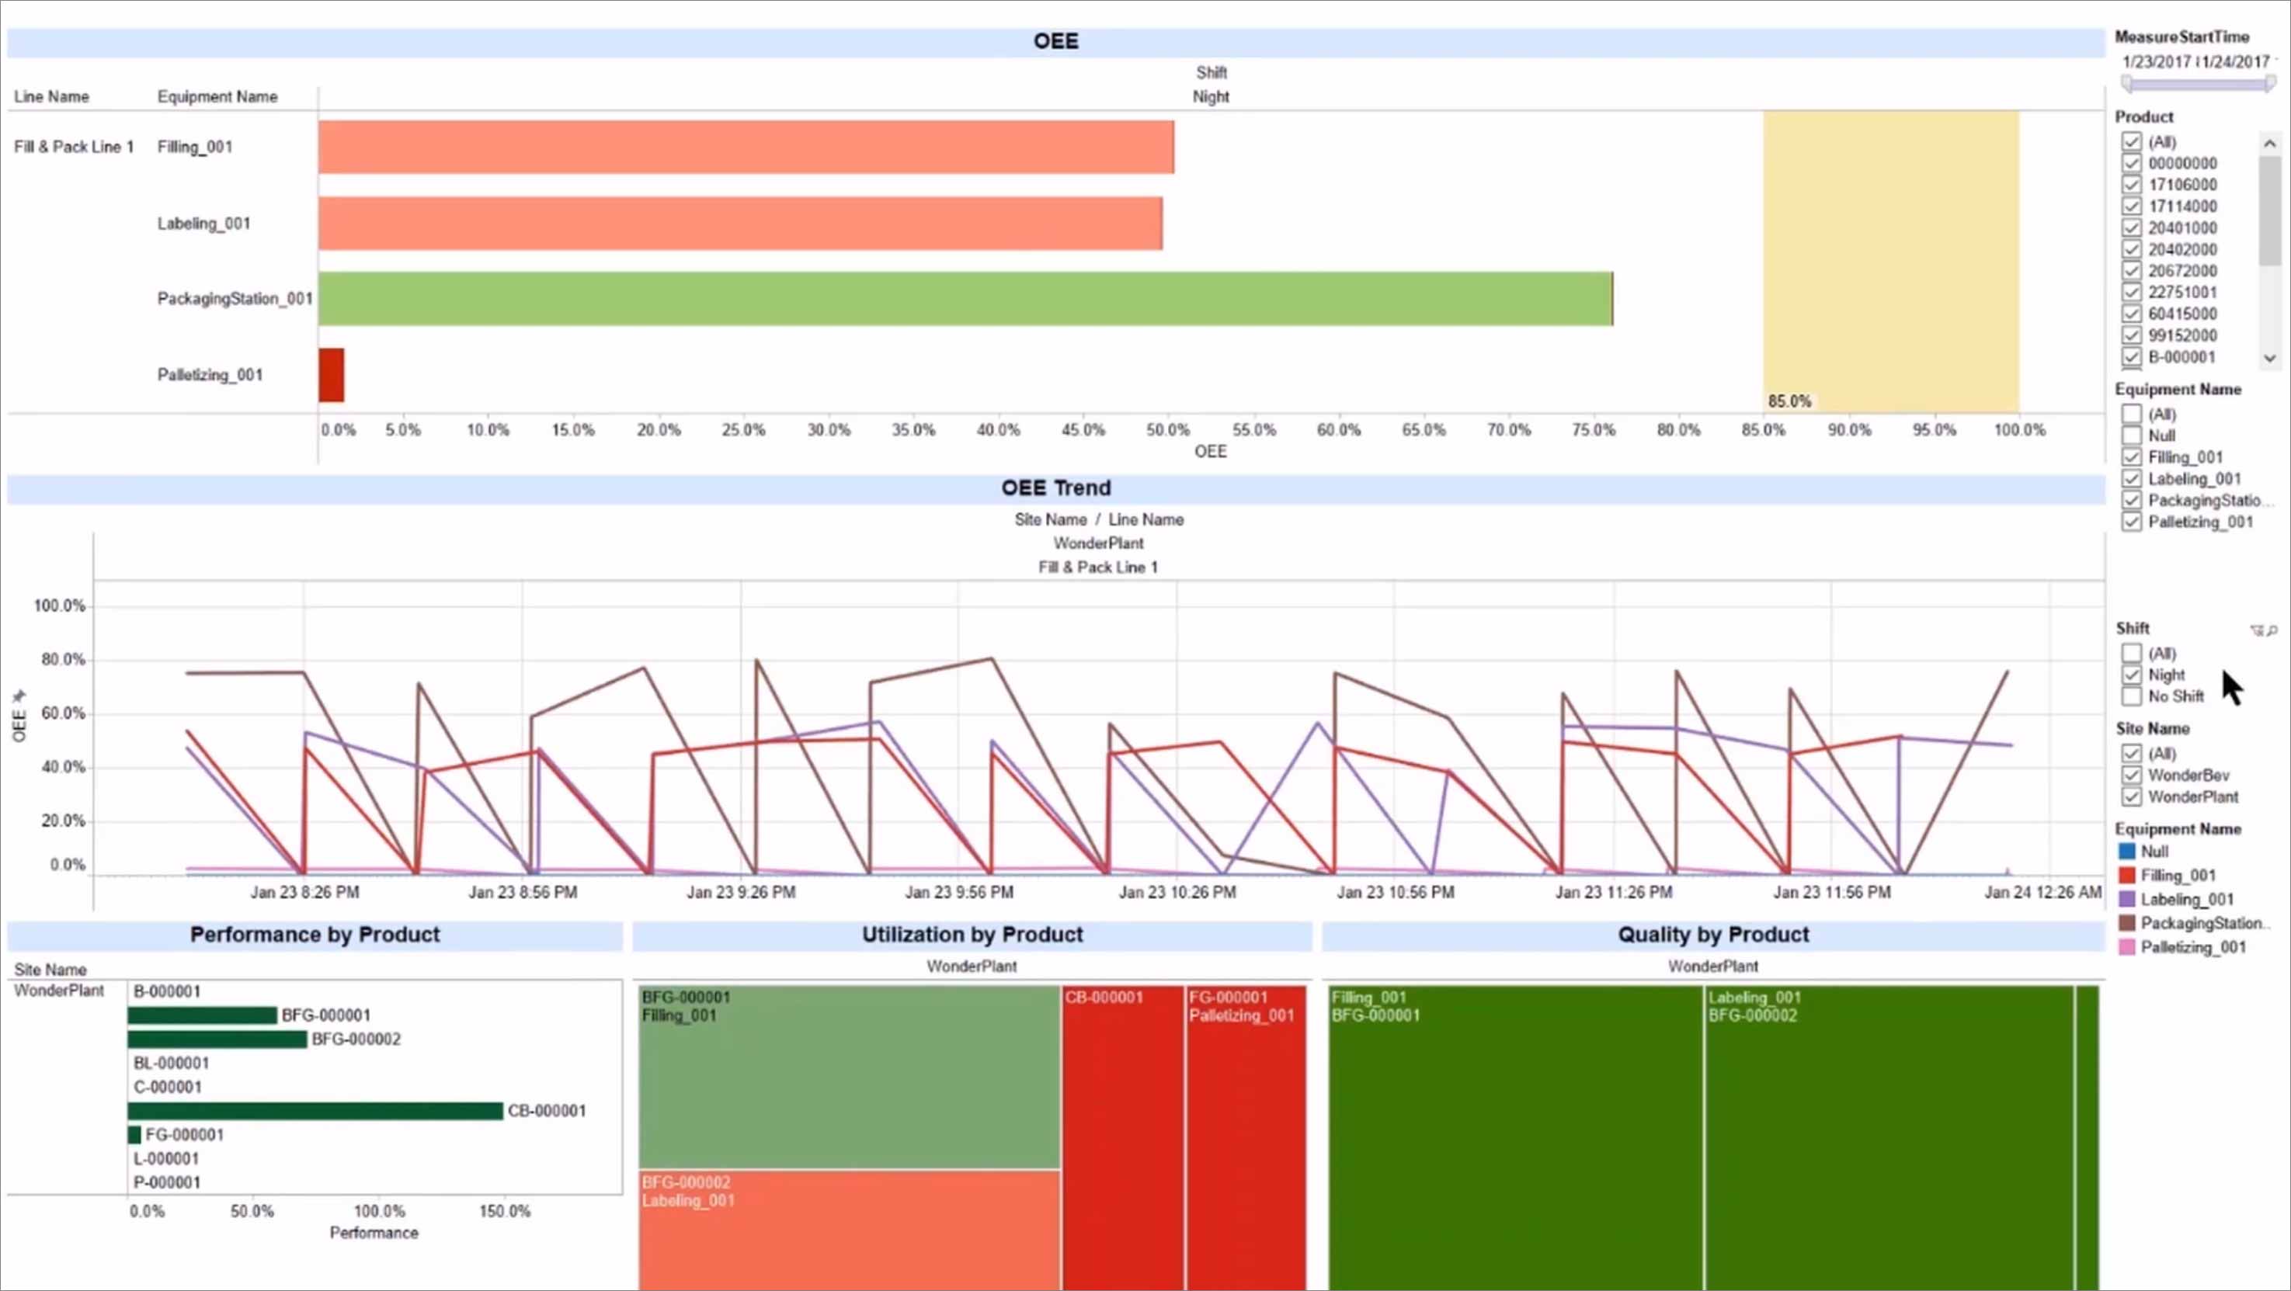This screenshot has height=1291, width=2291.
Task: Click the Quality by Product title
Action: [1713, 935]
